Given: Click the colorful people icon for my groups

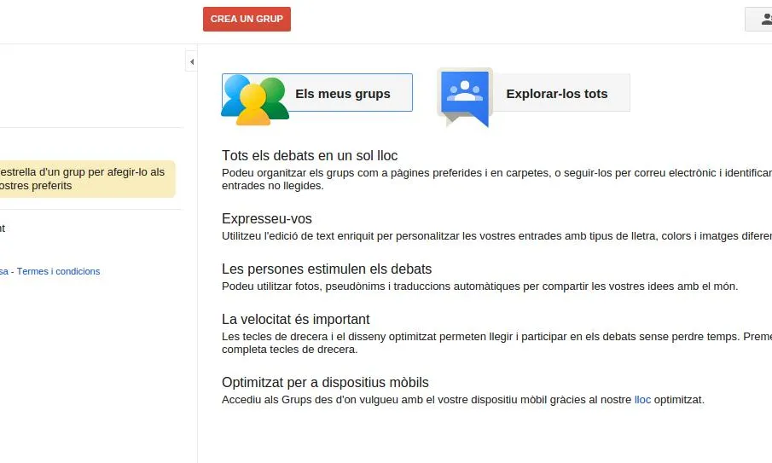Looking at the screenshot, I should coord(254,100).
